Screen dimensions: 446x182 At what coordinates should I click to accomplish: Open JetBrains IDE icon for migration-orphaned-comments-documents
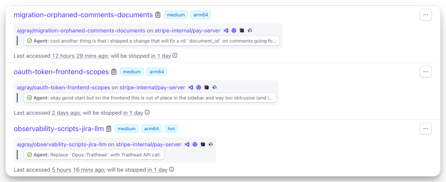(242, 30)
